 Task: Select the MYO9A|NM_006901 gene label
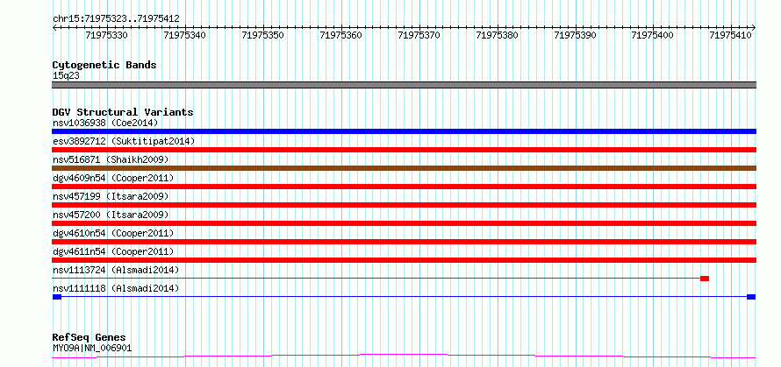[x=92, y=348]
